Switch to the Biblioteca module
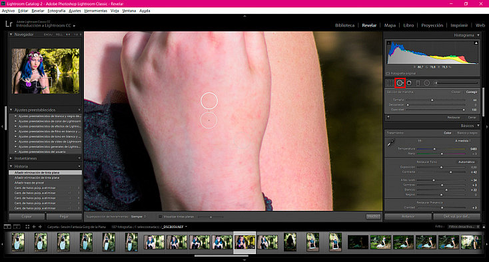The height and width of the screenshot is (262, 489). [344, 25]
